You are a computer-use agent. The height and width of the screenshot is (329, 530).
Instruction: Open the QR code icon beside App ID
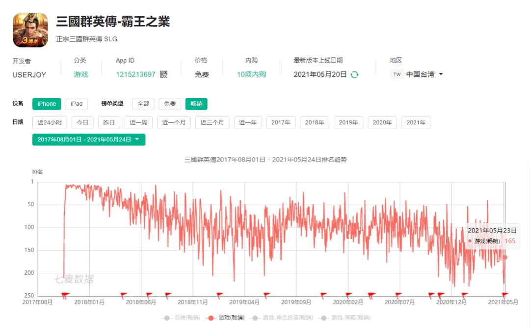point(163,74)
